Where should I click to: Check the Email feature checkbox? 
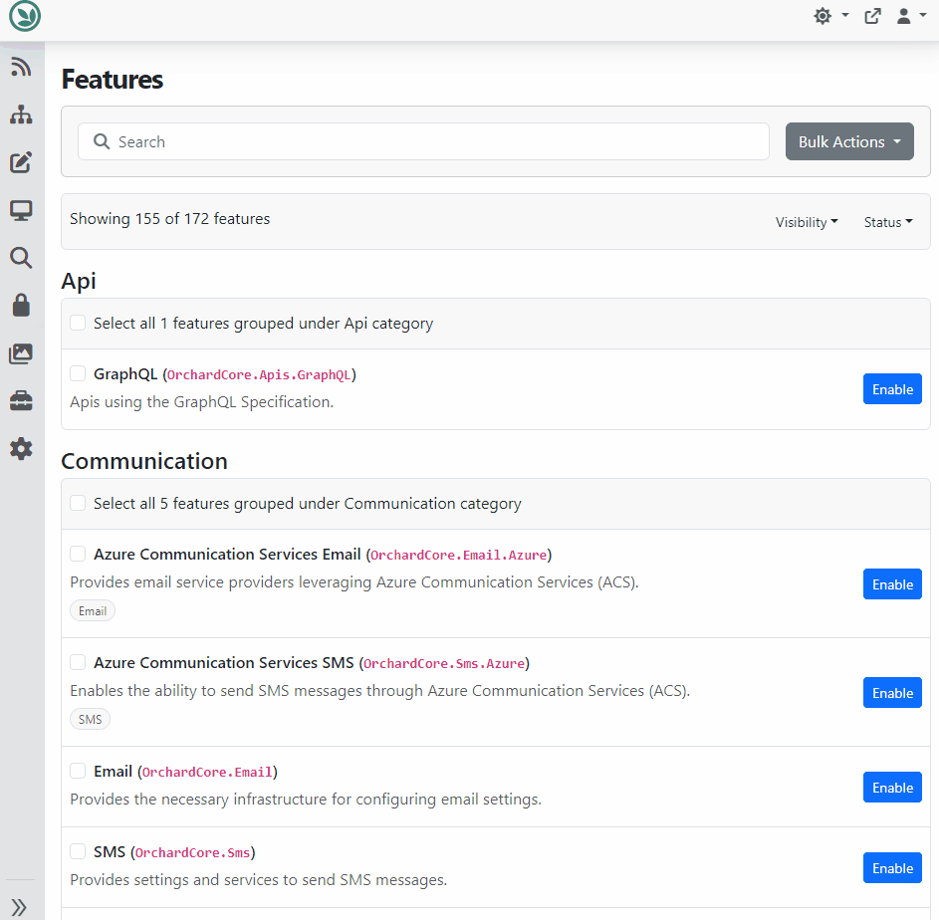point(78,771)
